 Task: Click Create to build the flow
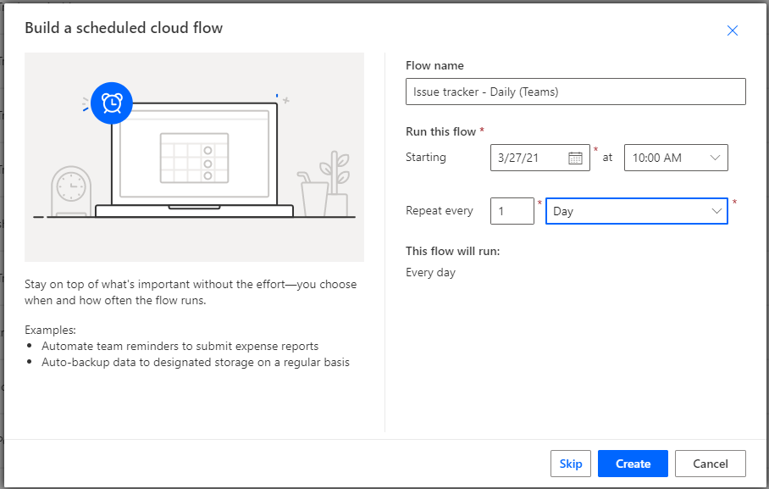click(632, 464)
